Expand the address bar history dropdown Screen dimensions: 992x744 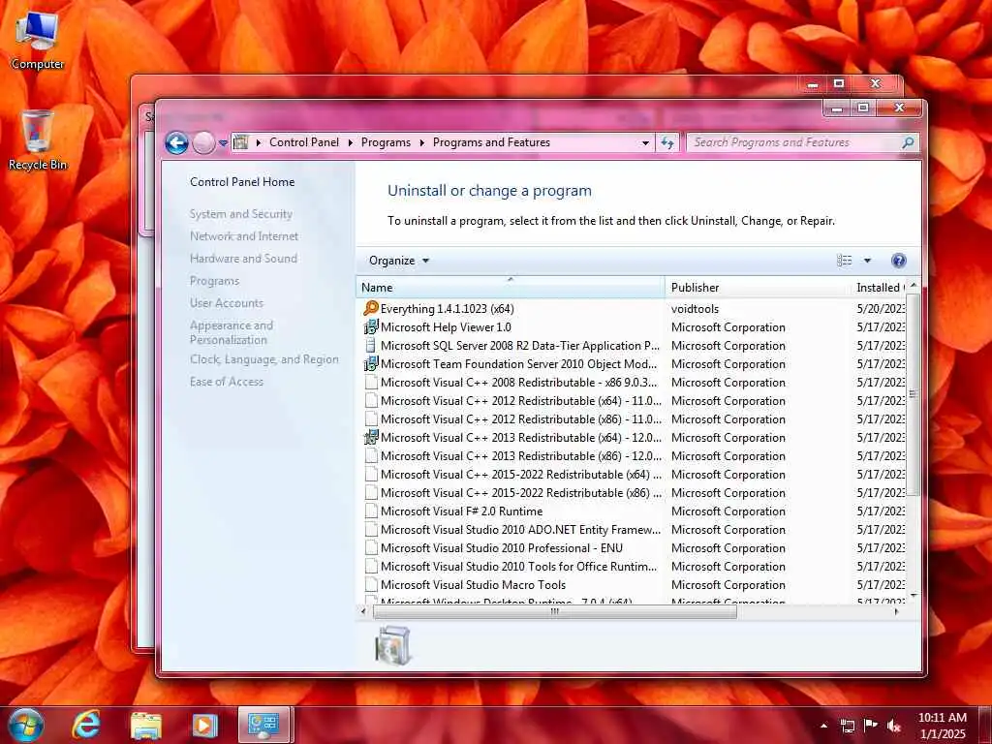(645, 143)
